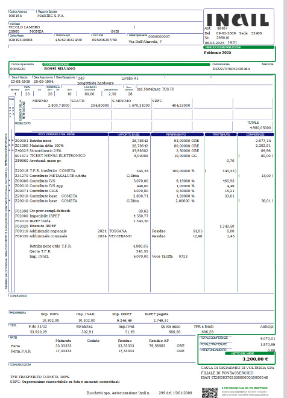Click the TICKET MENSA ELETTRONICO row
Viewport: 287px width, 398px height.
point(144,156)
